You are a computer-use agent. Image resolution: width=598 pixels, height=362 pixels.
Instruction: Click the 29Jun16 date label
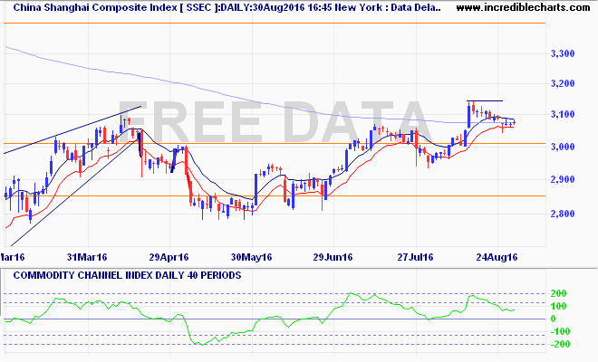(333, 257)
